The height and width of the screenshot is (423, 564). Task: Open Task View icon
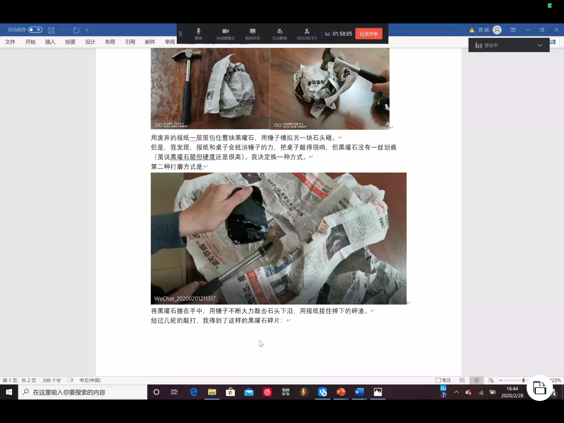(x=174, y=392)
